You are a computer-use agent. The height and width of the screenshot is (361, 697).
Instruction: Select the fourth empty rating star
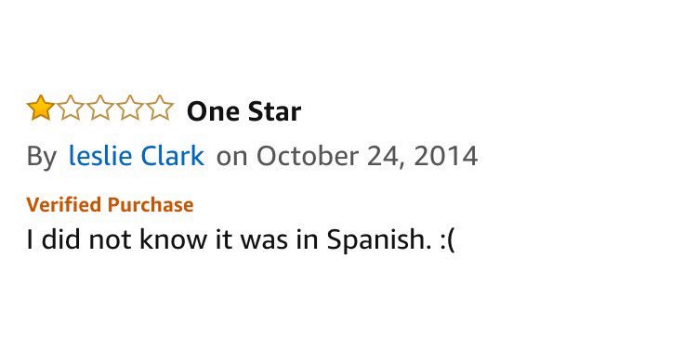(x=130, y=108)
